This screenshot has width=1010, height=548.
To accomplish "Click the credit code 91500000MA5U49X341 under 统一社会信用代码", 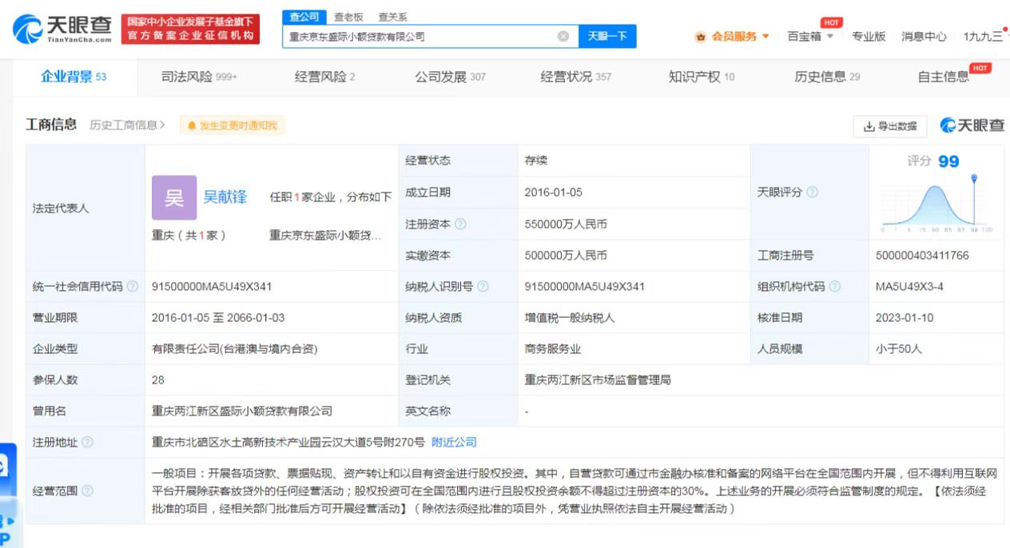I will pos(212,287).
